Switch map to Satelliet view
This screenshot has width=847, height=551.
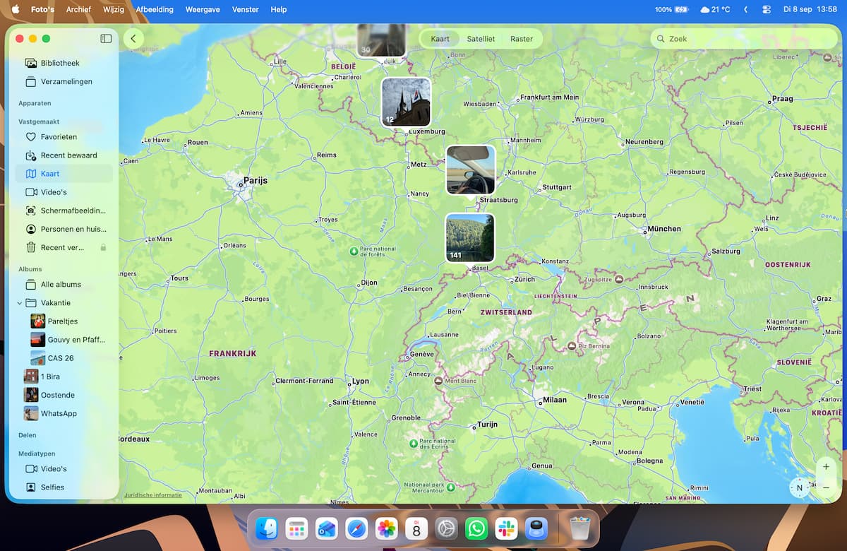[481, 39]
